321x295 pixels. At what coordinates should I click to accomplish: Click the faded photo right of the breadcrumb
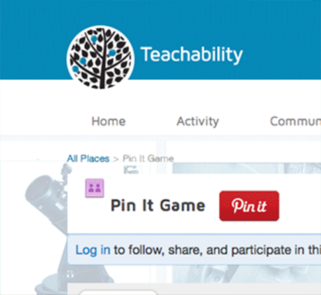pos(247,168)
